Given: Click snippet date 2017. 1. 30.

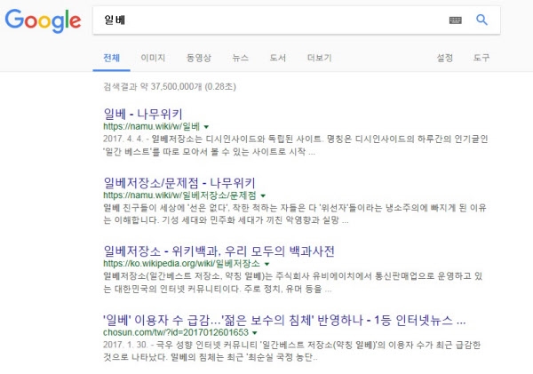Looking at the screenshot, I should 125,345.
